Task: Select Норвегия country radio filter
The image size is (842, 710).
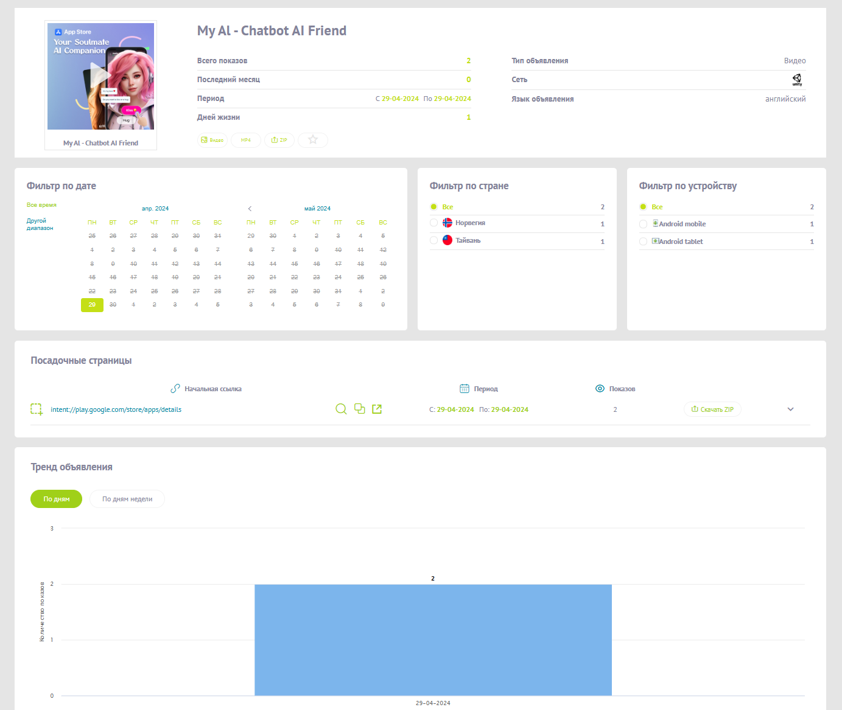Action: (x=434, y=223)
